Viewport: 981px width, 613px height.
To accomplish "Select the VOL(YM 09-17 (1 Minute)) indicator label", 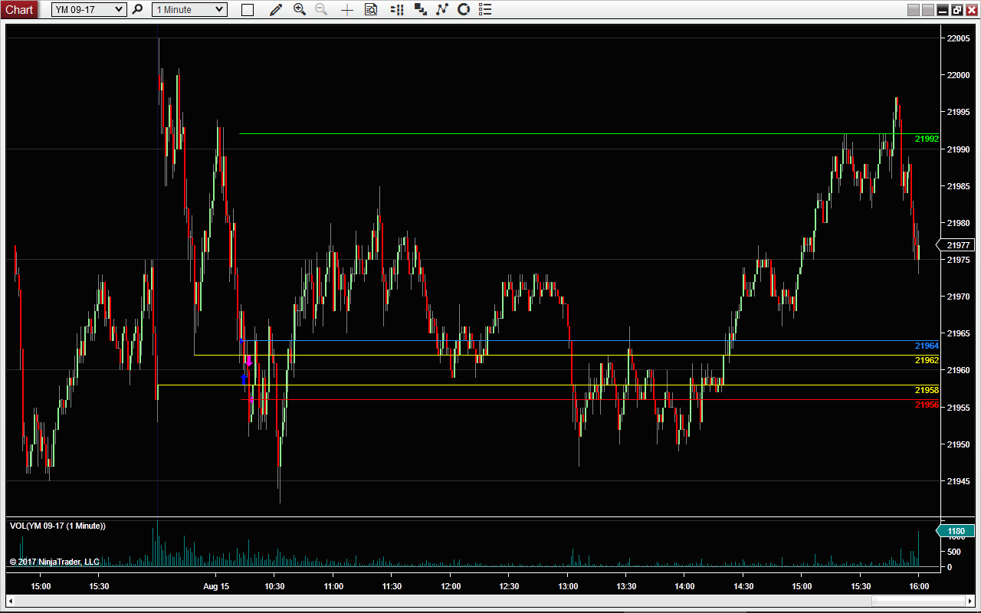I will 57,526.
